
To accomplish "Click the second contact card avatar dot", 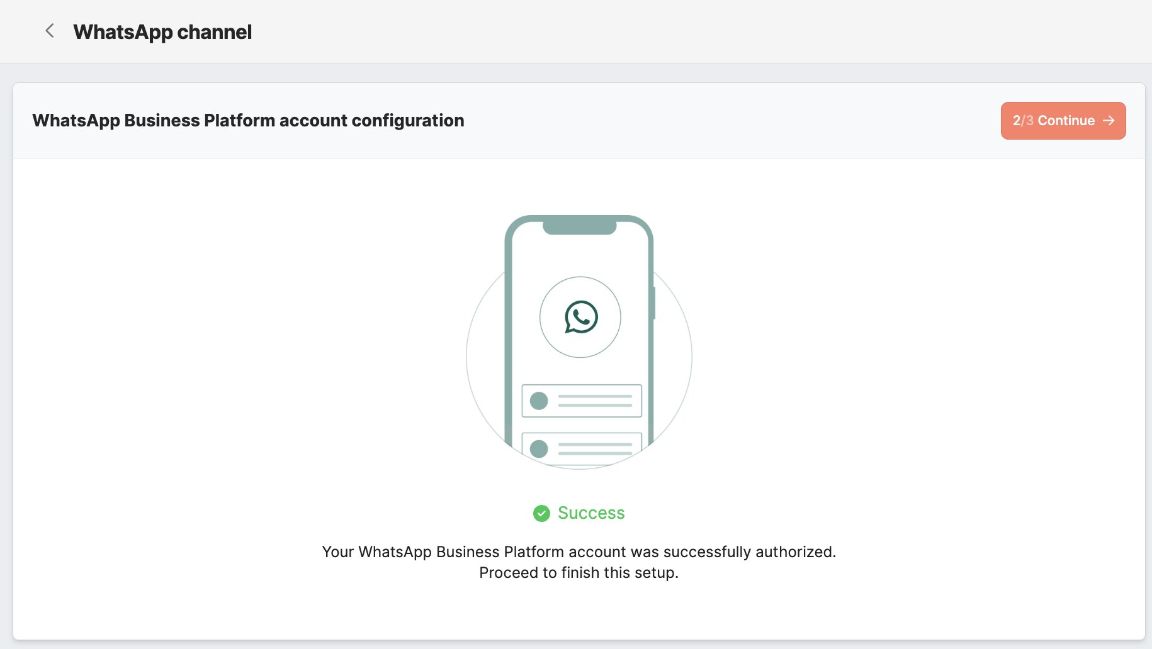I will tap(539, 449).
